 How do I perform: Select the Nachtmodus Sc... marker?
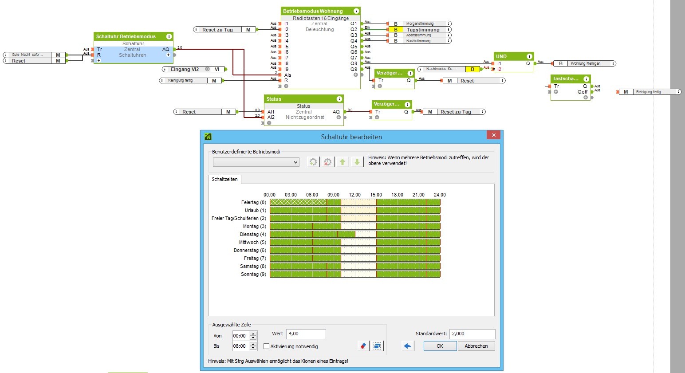click(449, 69)
